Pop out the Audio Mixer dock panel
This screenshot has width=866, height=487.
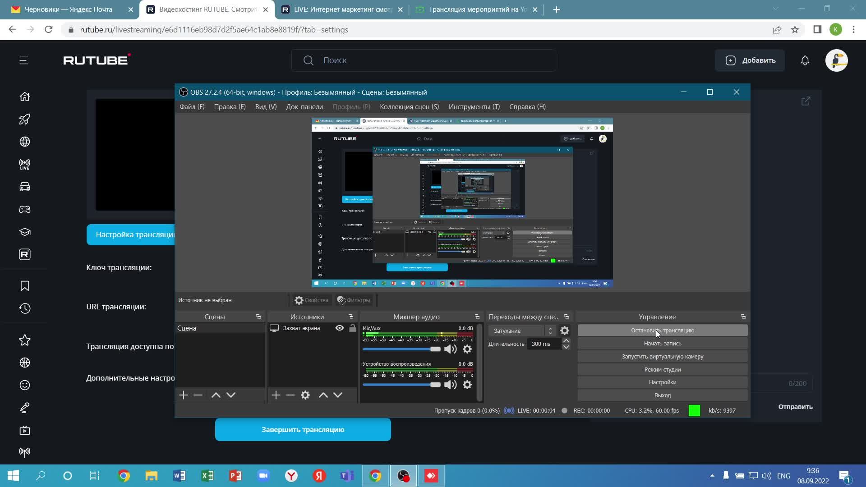[477, 317]
